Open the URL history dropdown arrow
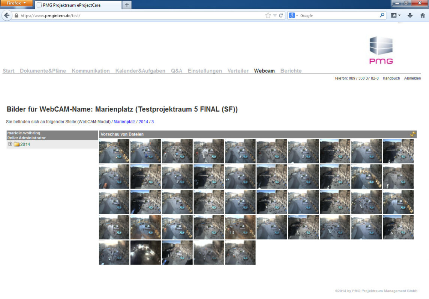The image size is (429, 299). (x=275, y=16)
